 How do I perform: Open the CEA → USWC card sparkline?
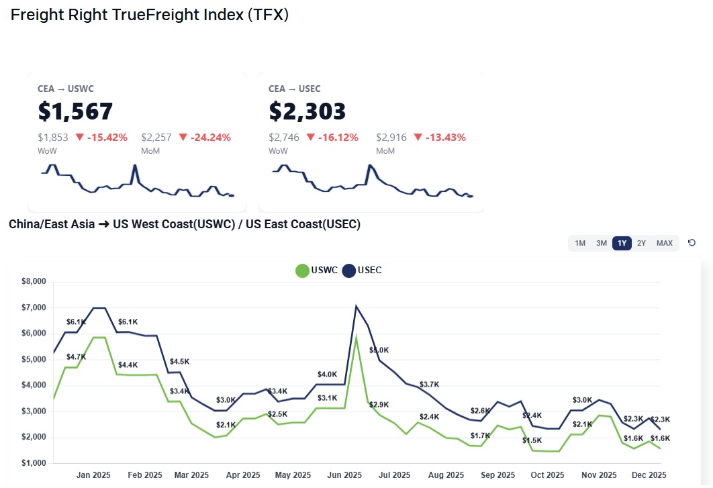click(x=138, y=181)
